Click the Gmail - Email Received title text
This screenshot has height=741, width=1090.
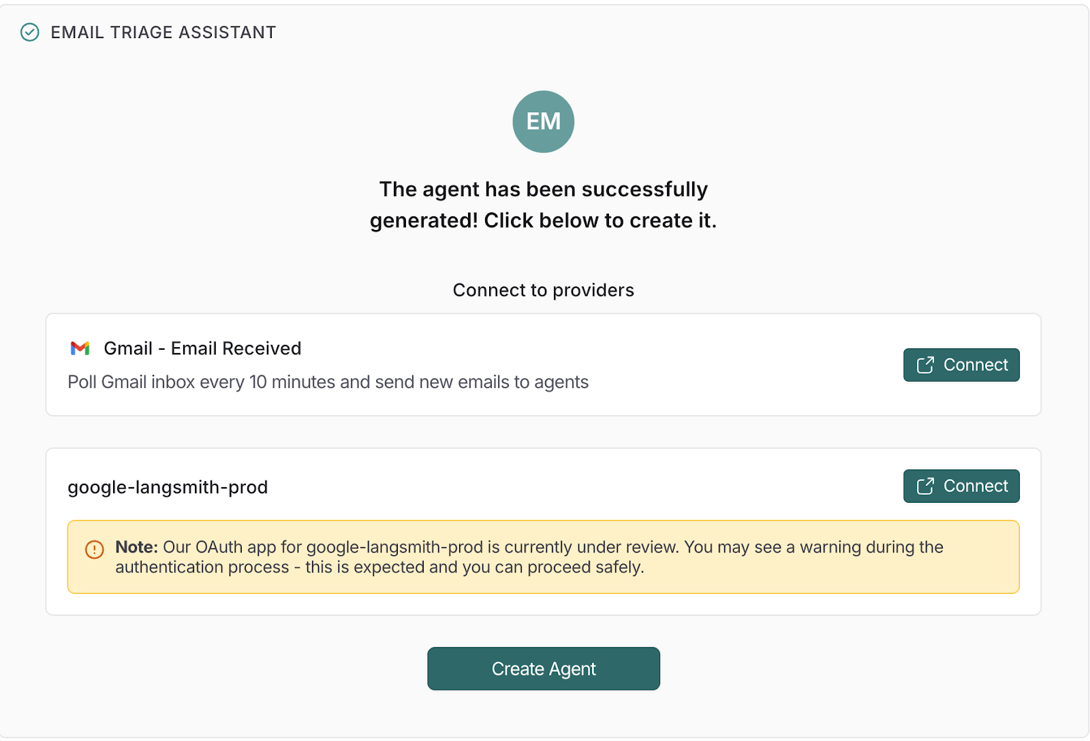point(202,348)
